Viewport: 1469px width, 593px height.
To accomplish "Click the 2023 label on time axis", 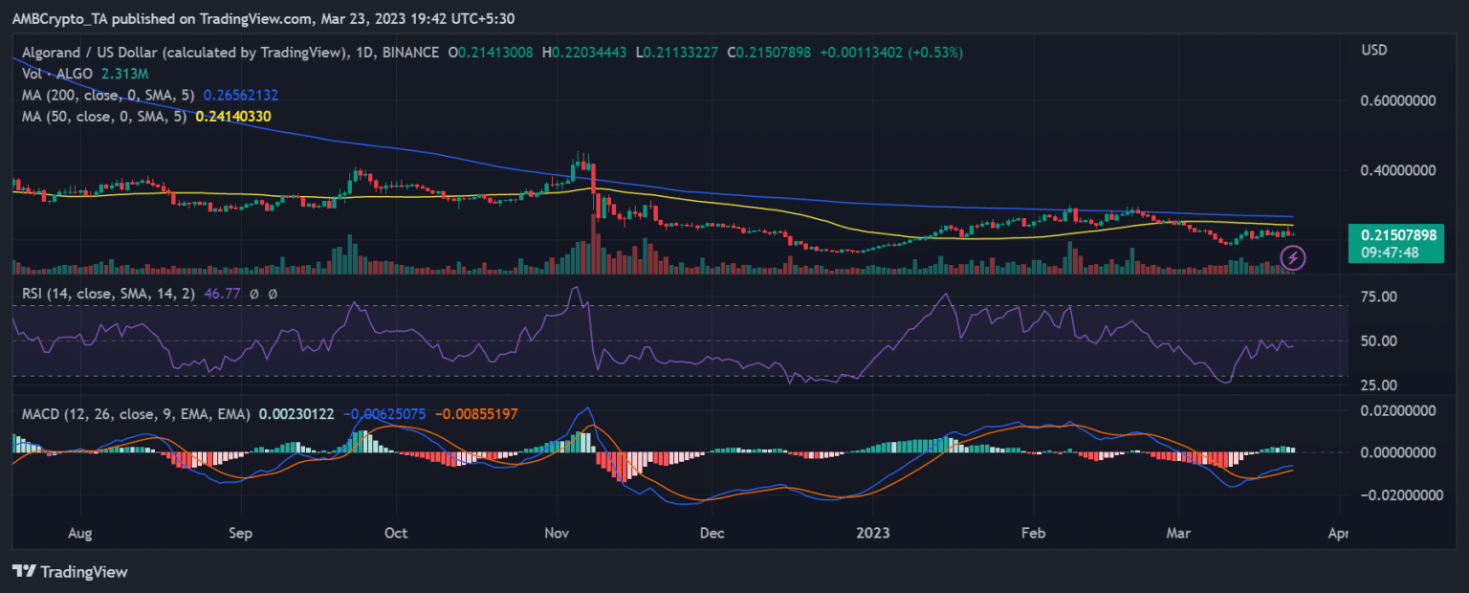I will [873, 533].
